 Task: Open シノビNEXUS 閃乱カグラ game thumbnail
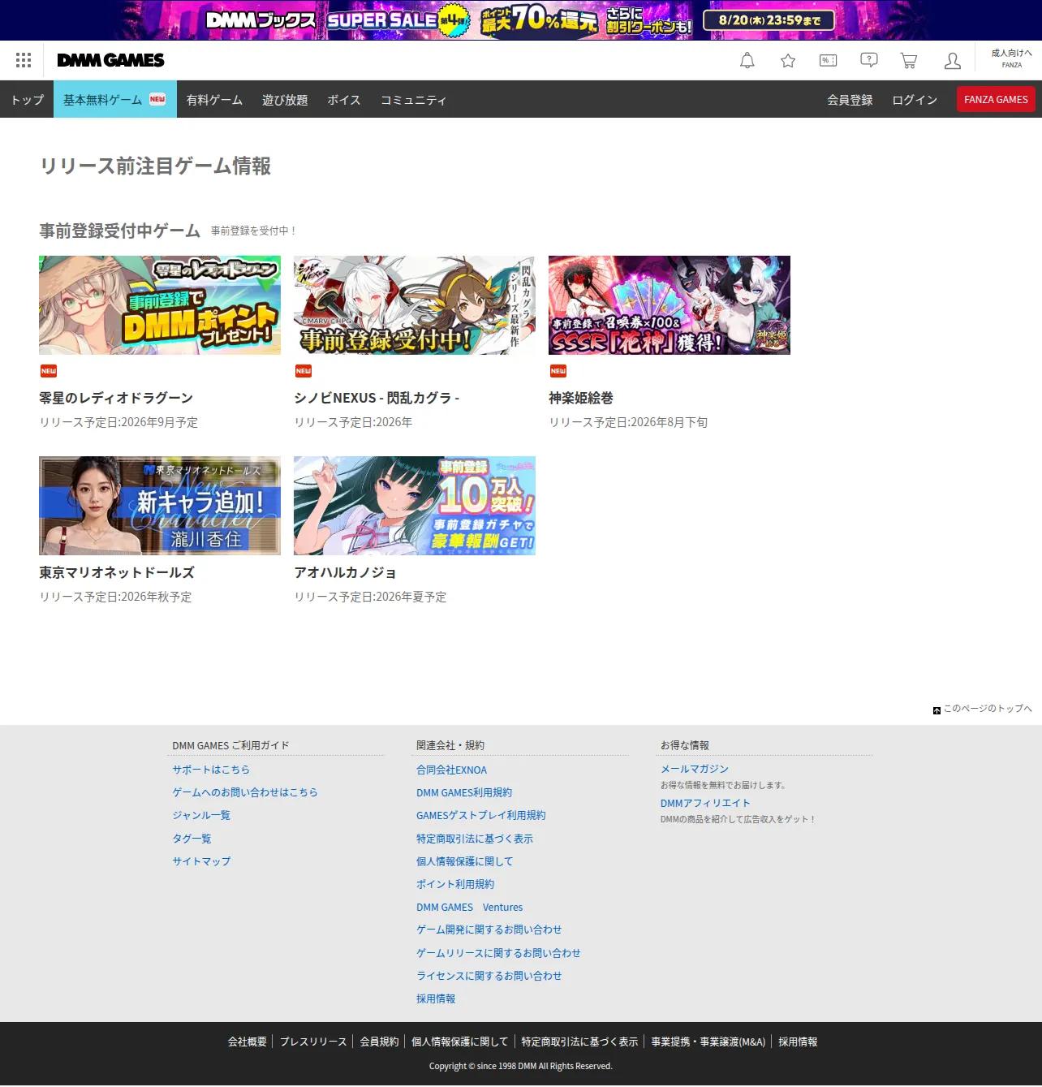click(x=415, y=305)
